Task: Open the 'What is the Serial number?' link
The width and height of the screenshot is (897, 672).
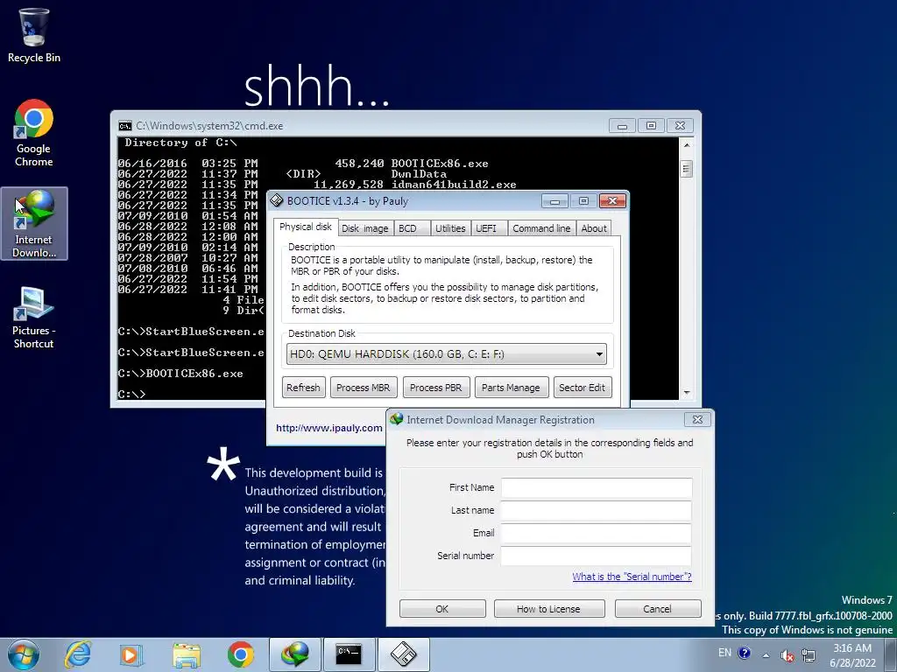Action: pos(632,577)
